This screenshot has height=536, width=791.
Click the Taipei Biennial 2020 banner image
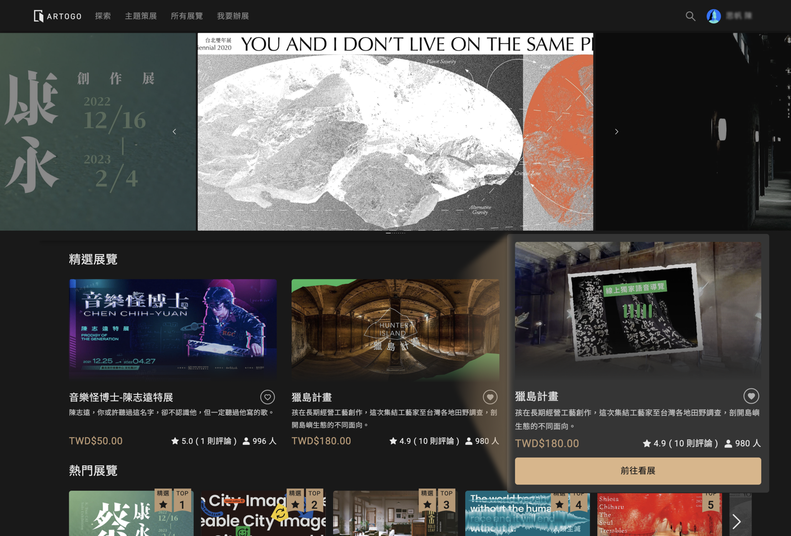(x=395, y=132)
